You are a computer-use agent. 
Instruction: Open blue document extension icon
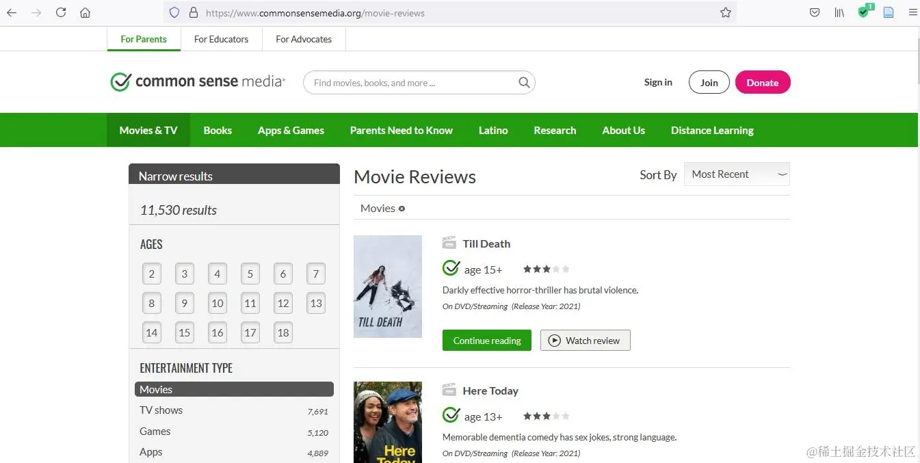click(889, 12)
